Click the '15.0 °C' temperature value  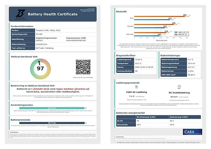tap(138, 63)
